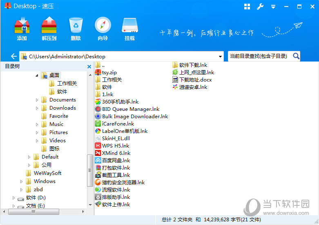Screen dimensions: 319x225
Task: Click tree panel scroll up arrow
Action: 90,75
